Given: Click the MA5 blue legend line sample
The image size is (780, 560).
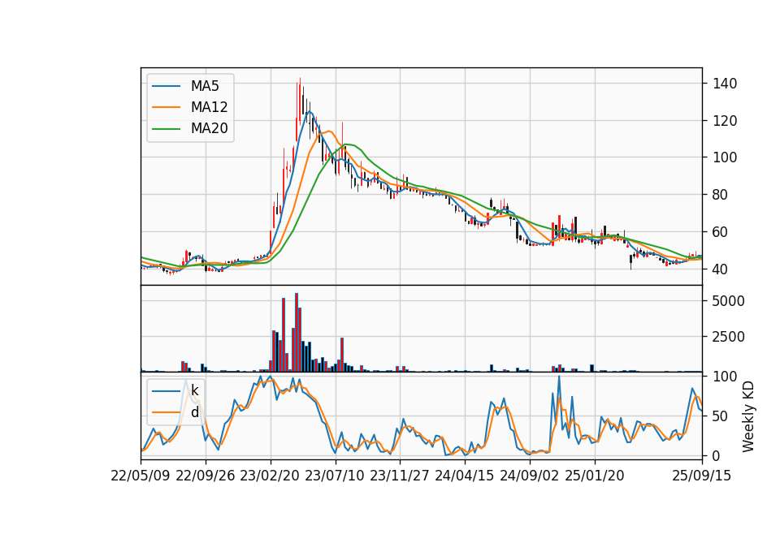Looking at the screenshot, I should point(166,86).
